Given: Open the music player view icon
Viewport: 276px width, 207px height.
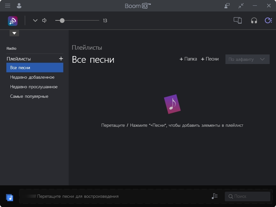Looking at the screenshot, I should coord(268,20).
